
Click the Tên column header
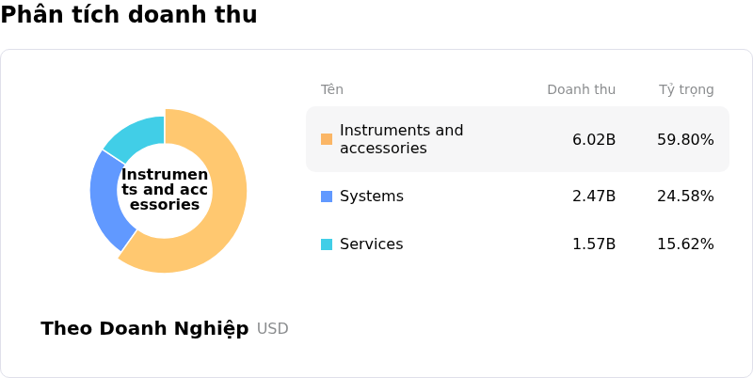(x=331, y=90)
